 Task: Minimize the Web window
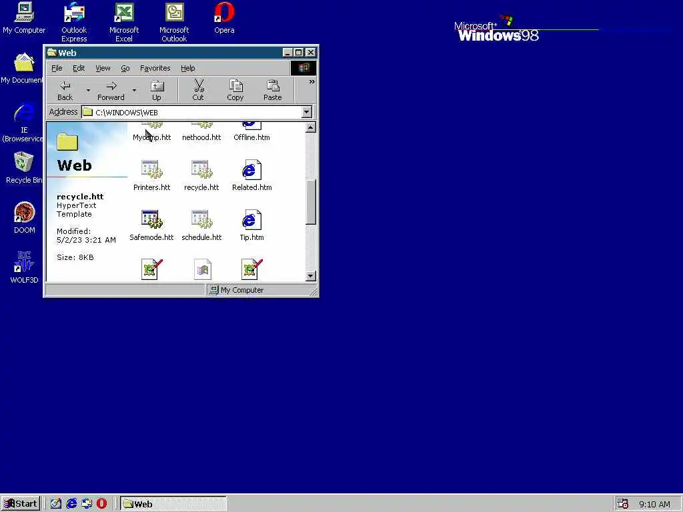(x=288, y=53)
